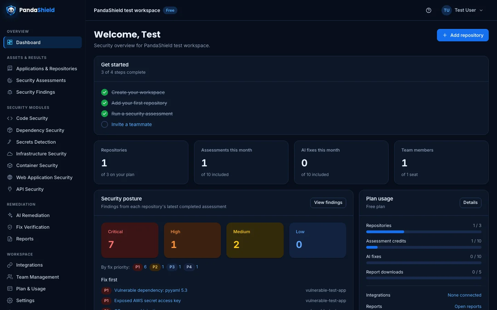Toggle the 'Run a security assessment' check
497x310 pixels.
point(105,114)
